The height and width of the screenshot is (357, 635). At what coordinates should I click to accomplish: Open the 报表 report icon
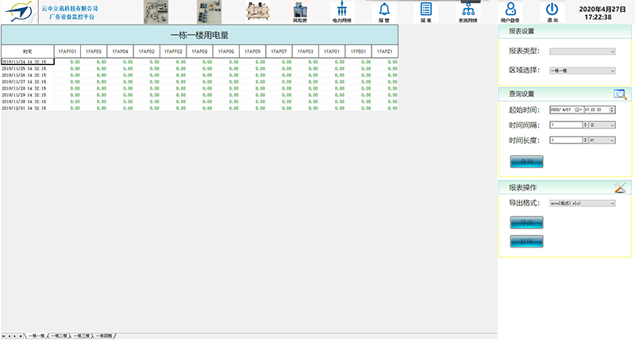tap(426, 11)
